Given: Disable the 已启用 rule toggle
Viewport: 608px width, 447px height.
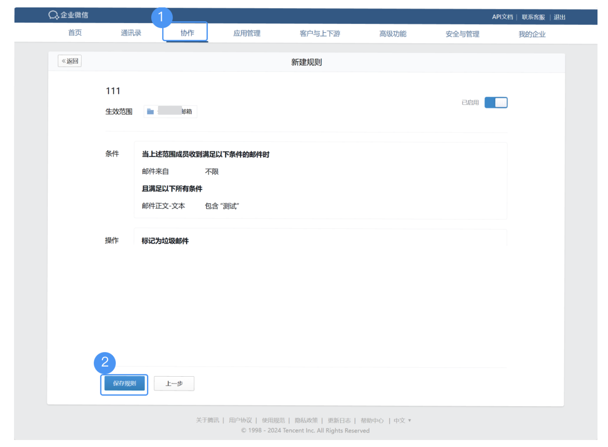Looking at the screenshot, I should (496, 102).
